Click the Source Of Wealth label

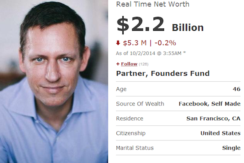140,104
